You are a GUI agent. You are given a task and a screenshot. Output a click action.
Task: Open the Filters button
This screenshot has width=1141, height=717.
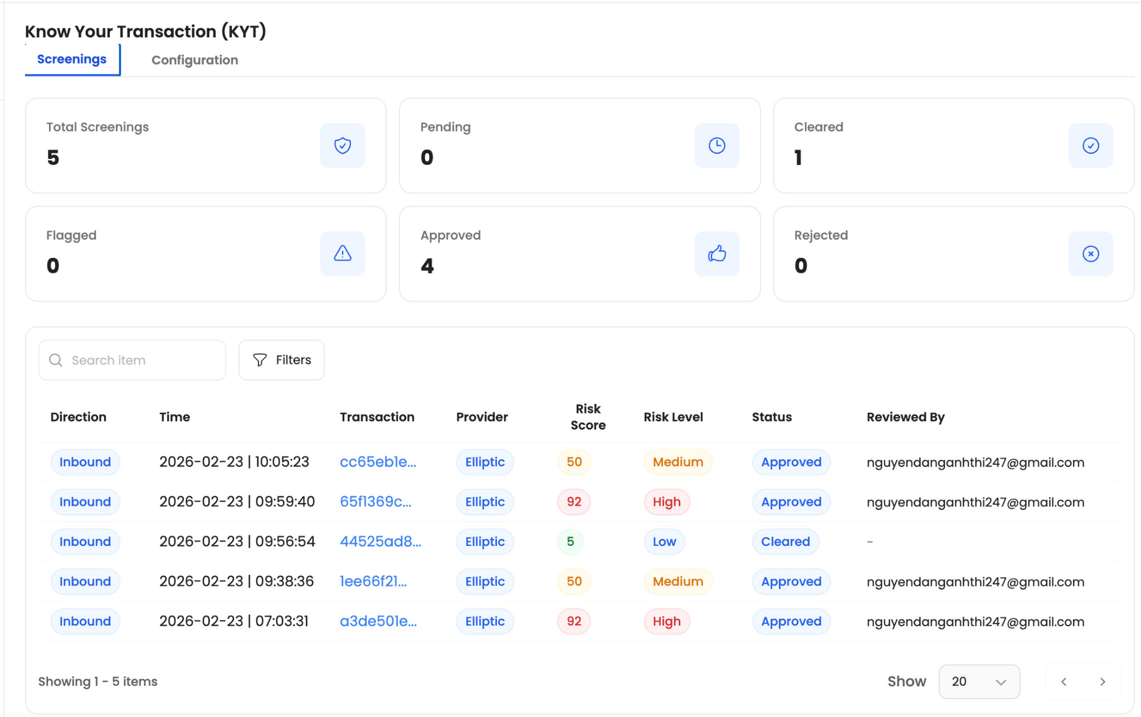pyautogui.click(x=281, y=360)
